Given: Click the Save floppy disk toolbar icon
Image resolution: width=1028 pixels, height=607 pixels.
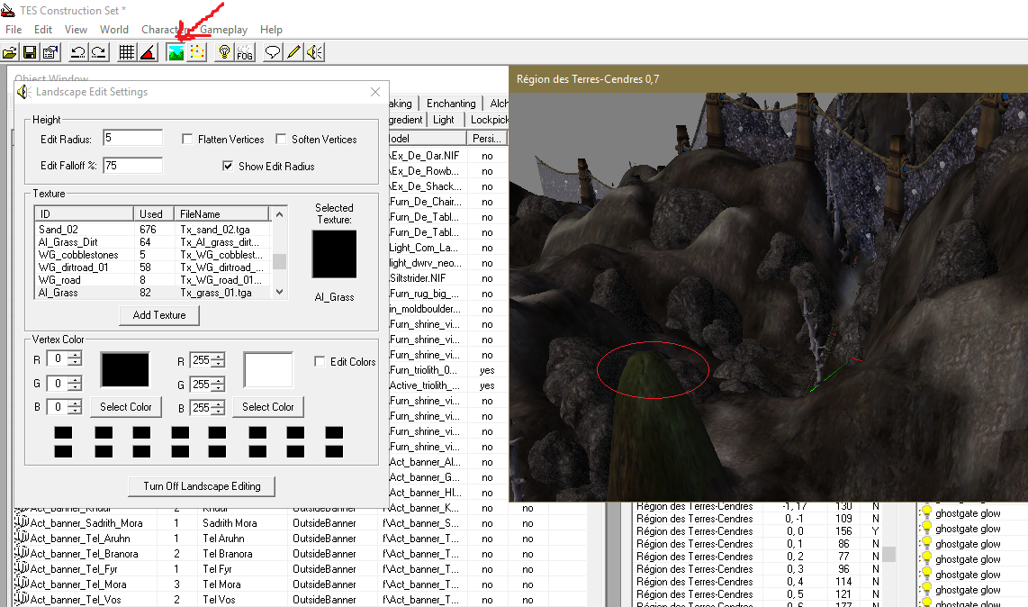Looking at the screenshot, I should (x=30, y=52).
